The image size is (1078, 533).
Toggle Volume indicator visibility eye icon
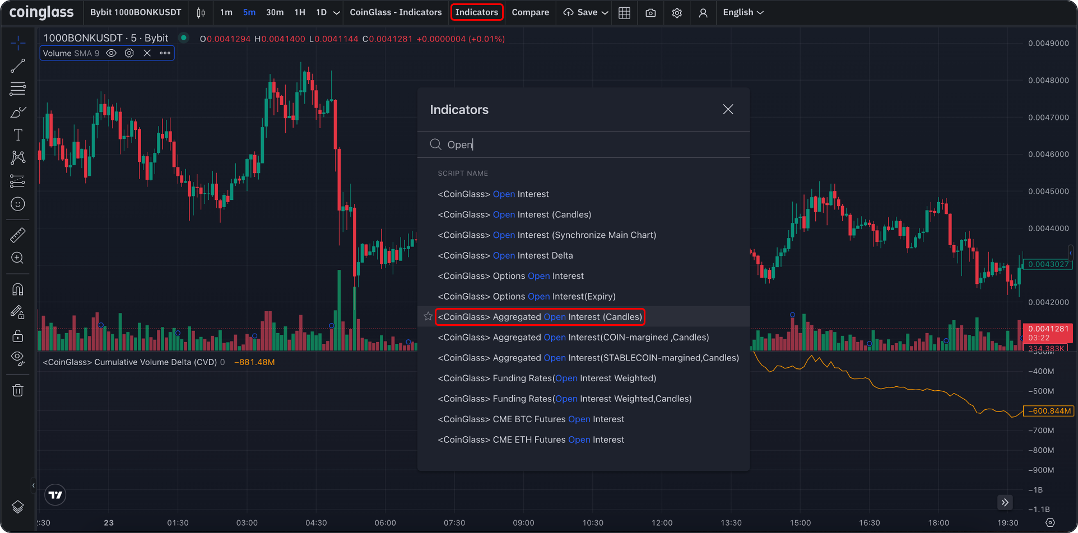111,53
